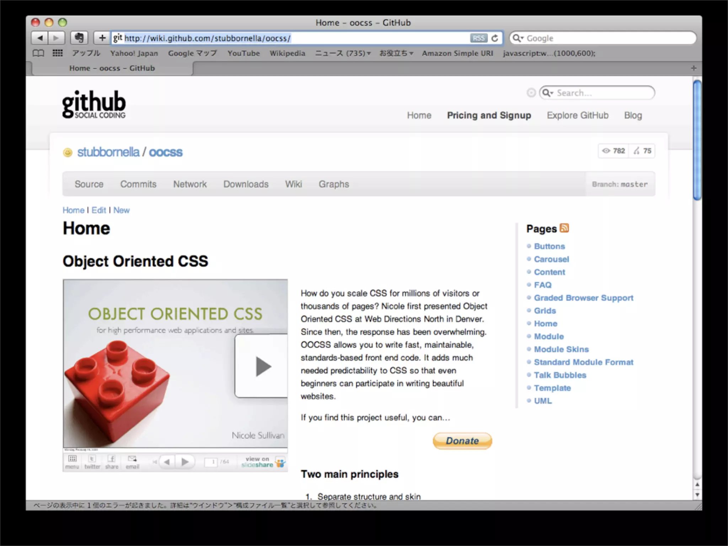728x546 pixels.
Task: Click the RSS button in address bar
Action: [478, 38]
